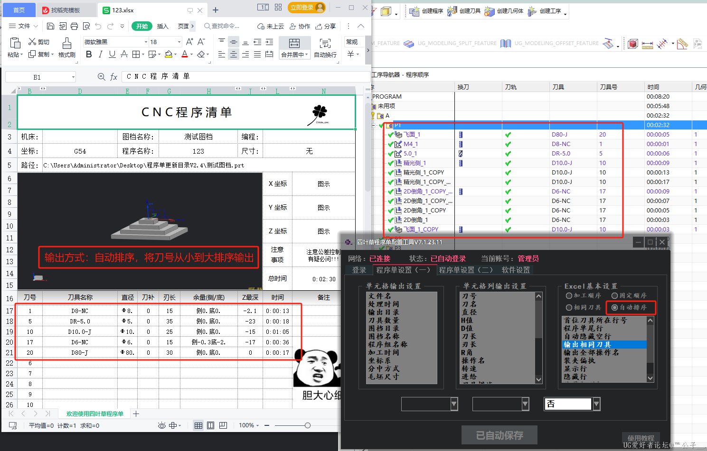Switch to 软件设置 tab

point(516,270)
